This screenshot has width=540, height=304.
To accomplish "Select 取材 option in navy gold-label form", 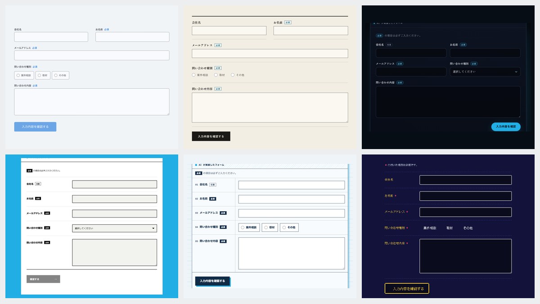I will (x=450, y=228).
